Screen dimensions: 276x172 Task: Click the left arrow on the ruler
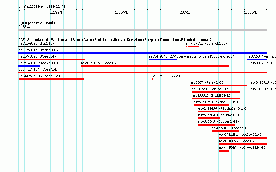tap(19, 10)
